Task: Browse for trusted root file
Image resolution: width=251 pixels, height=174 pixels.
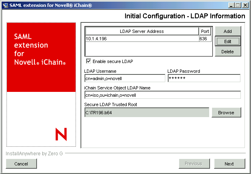Action: 226,113
